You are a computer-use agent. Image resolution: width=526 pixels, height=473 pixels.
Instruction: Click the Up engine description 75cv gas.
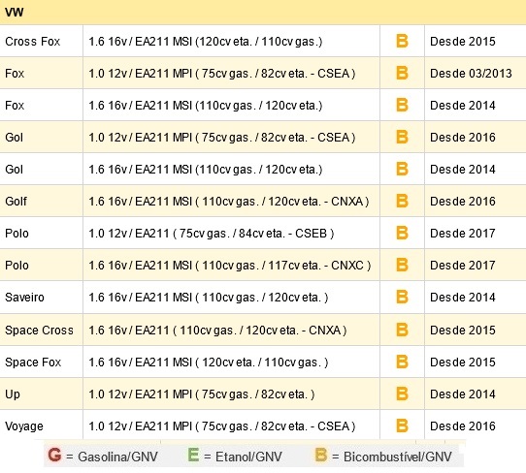click(202, 394)
